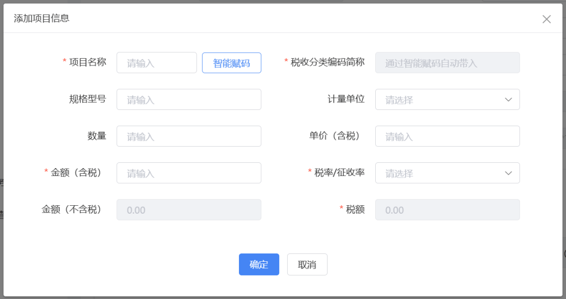Click the read-only 税额 field

coord(447,209)
